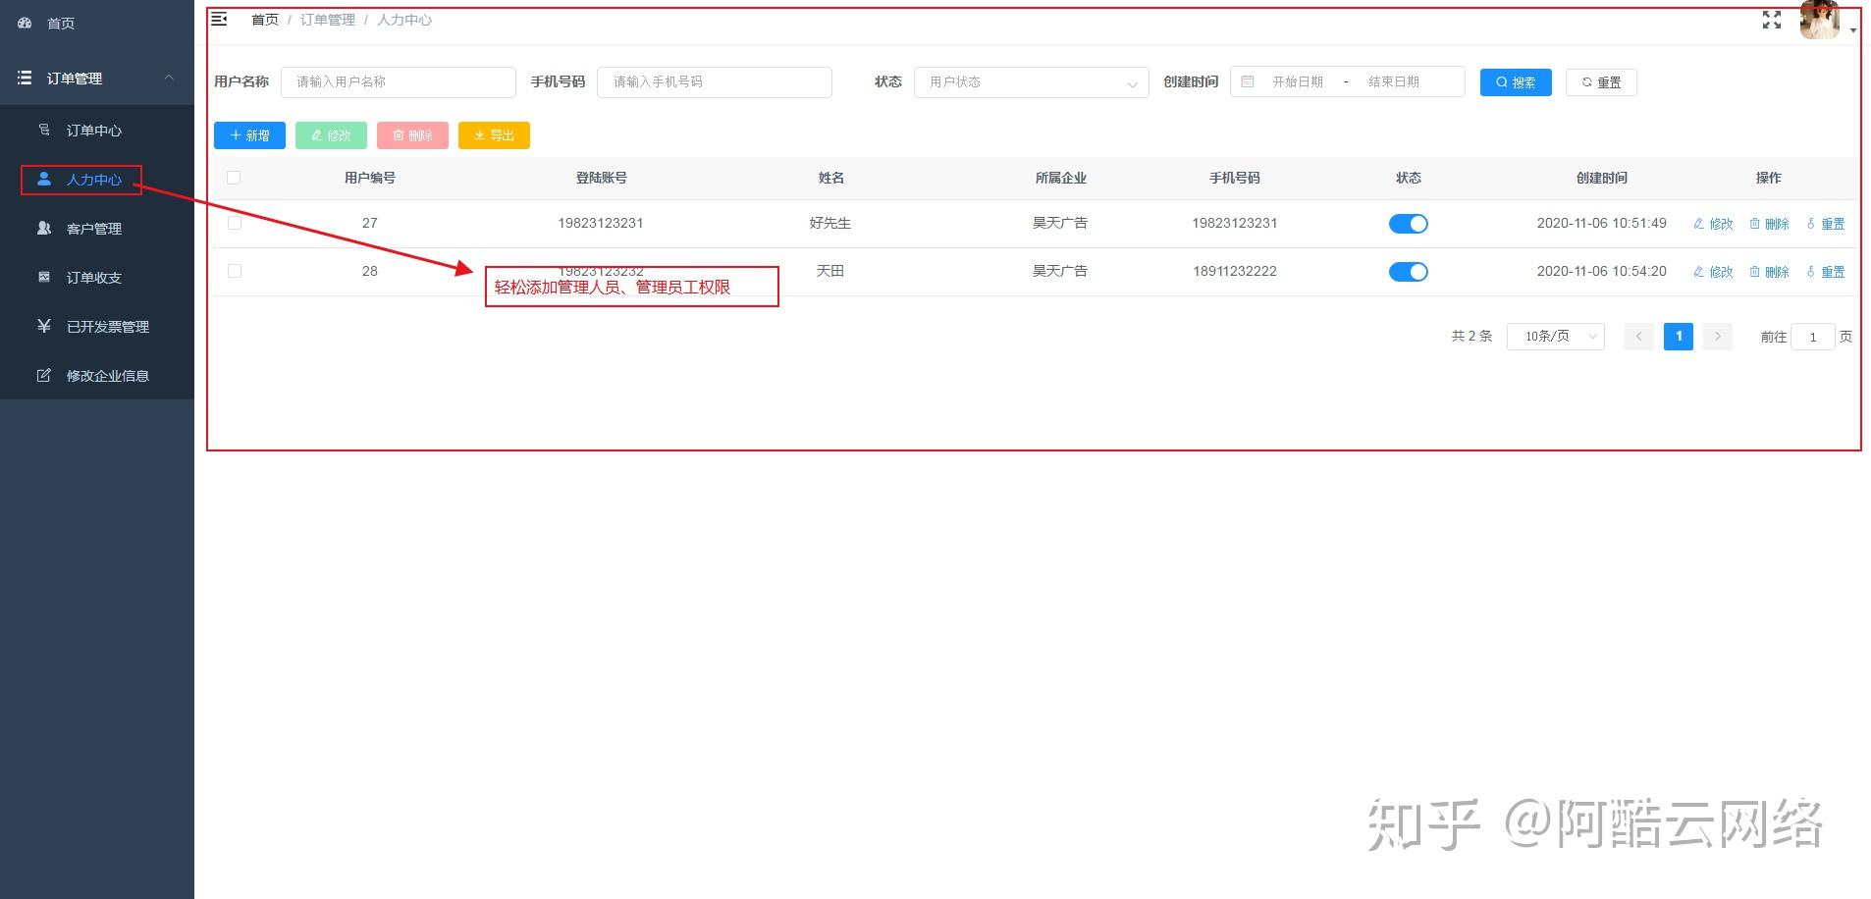
Task: Select the 订单中心 icon in the sidebar
Action: 43,130
